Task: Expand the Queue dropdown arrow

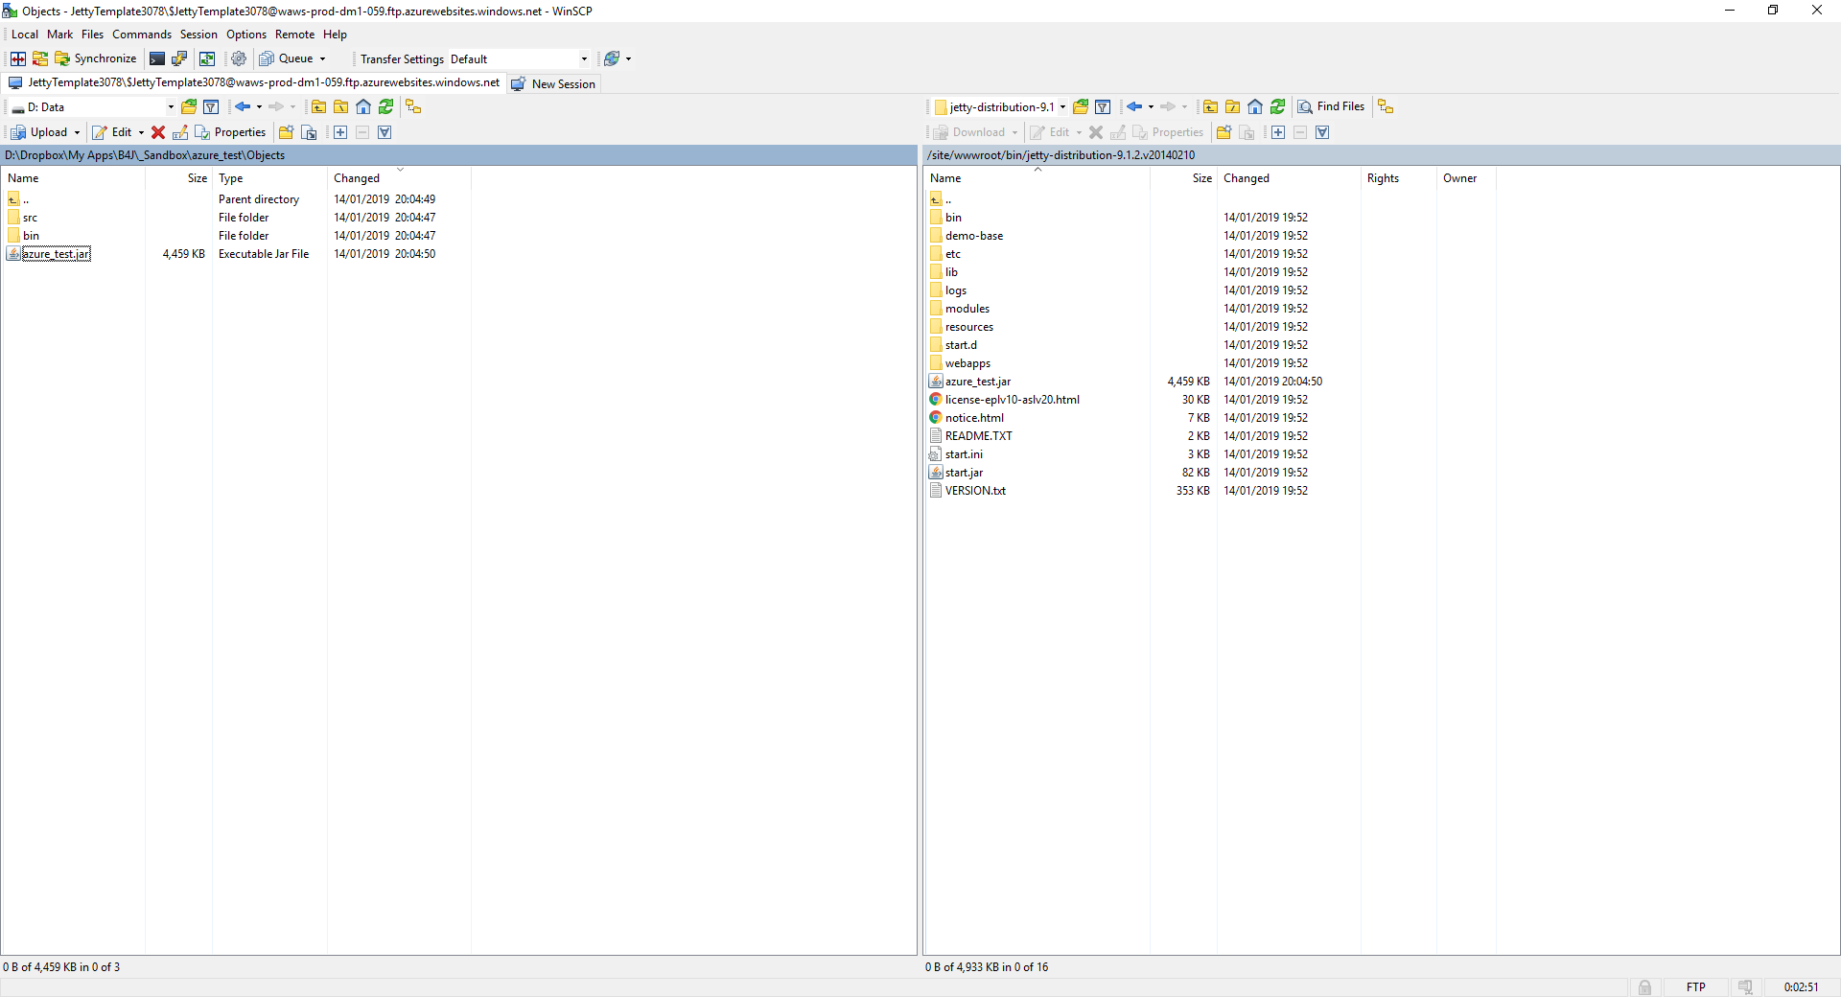Action: point(323,58)
